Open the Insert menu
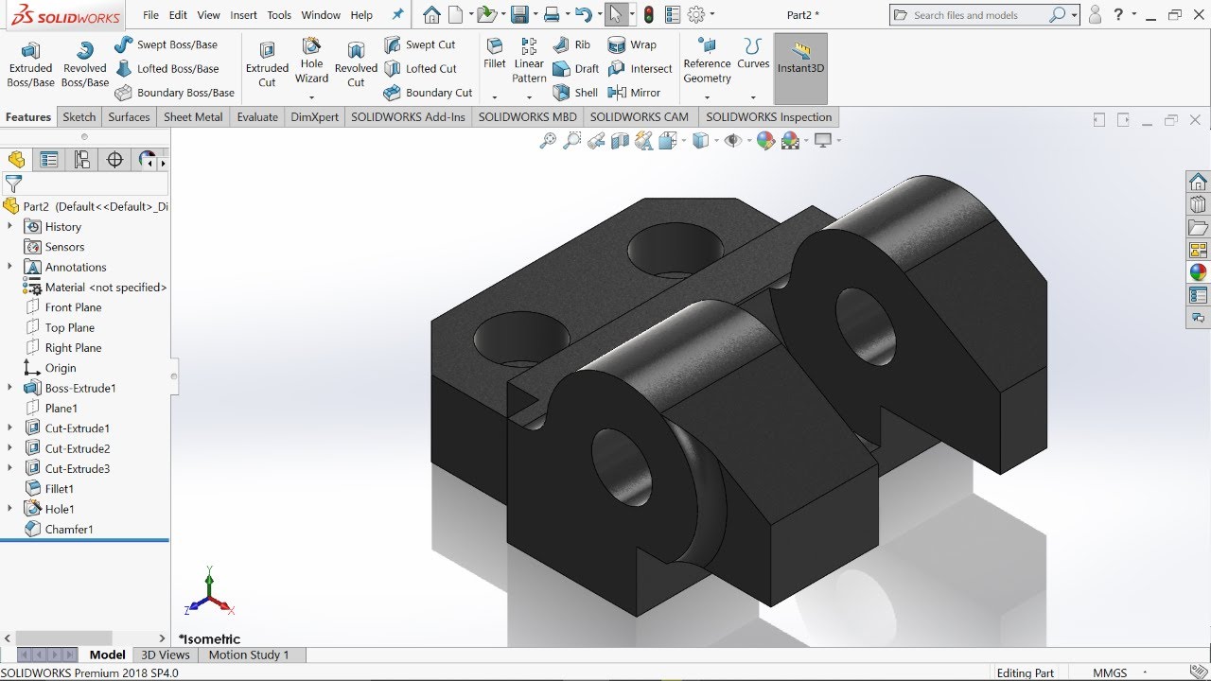The height and width of the screenshot is (681, 1211). pyautogui.click(x=243, y=15)
